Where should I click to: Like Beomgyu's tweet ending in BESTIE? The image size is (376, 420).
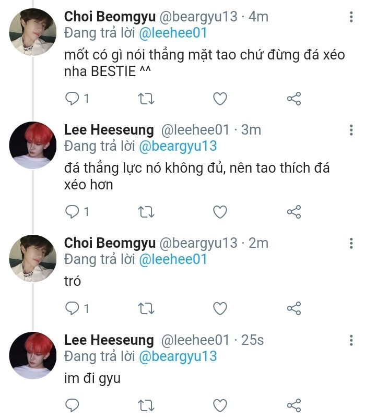(x=220, y=98)
